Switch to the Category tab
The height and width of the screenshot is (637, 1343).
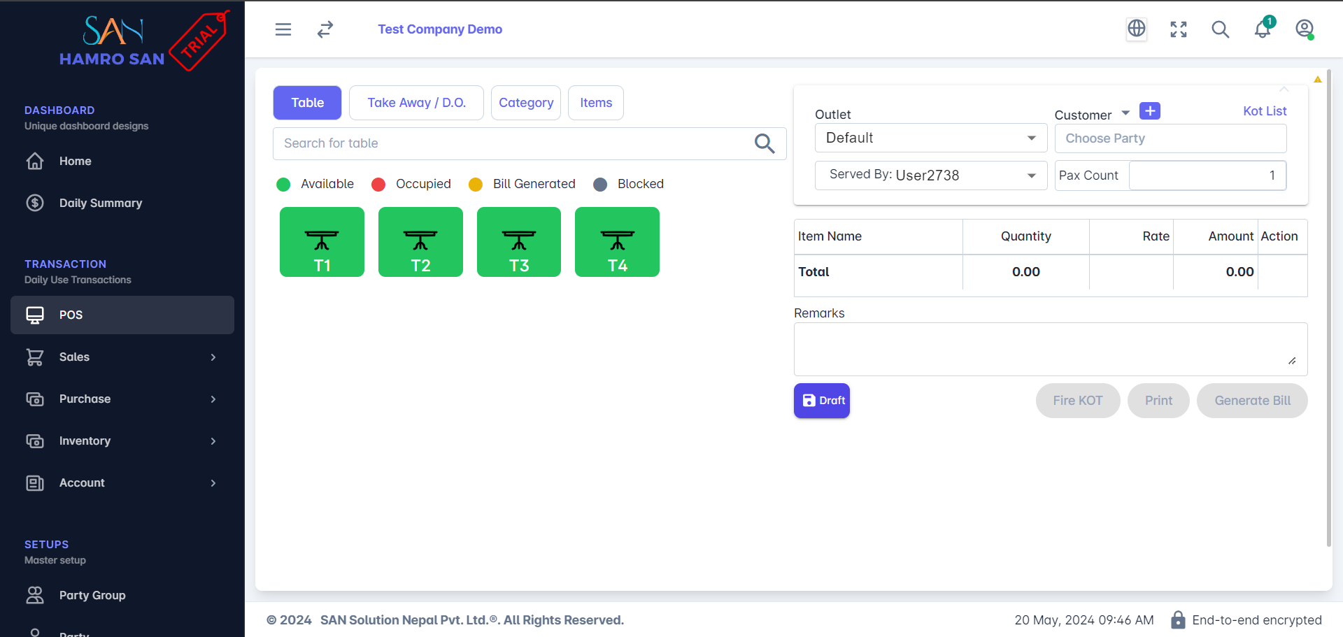526,103
